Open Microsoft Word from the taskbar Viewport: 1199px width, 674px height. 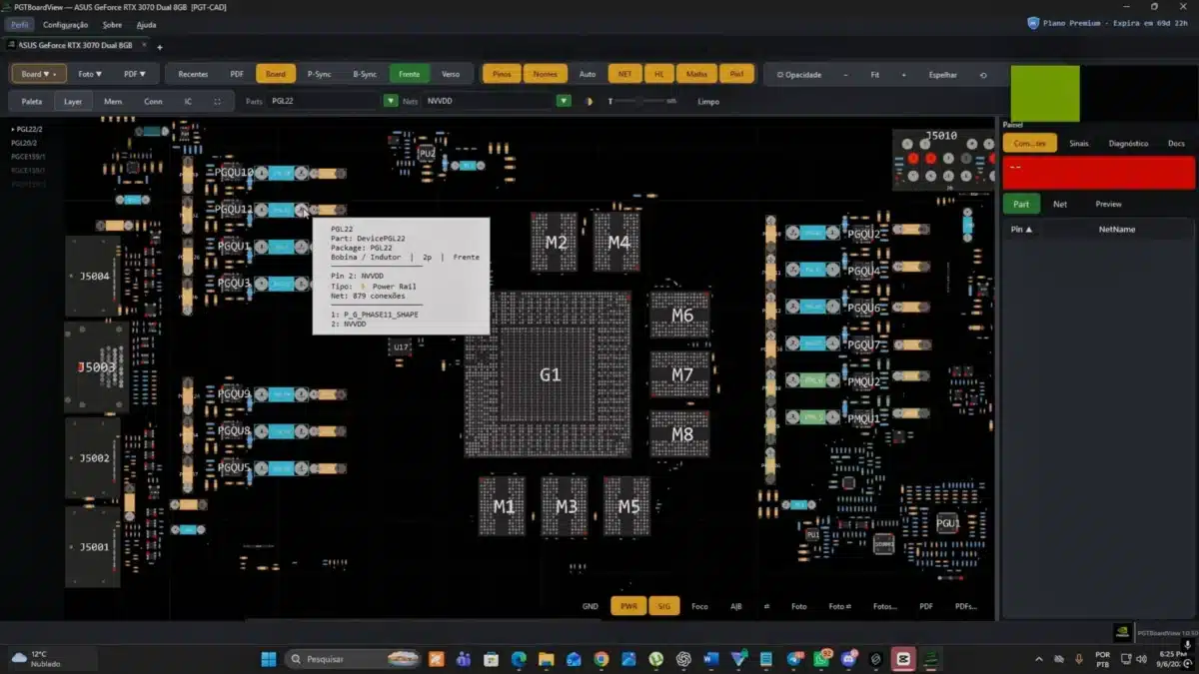point(710,658)
